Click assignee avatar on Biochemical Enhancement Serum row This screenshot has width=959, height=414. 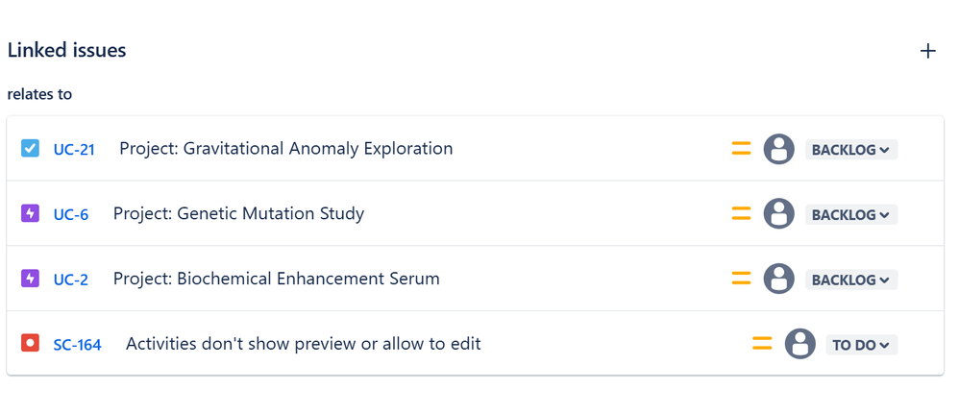click(x=778, y=279)
